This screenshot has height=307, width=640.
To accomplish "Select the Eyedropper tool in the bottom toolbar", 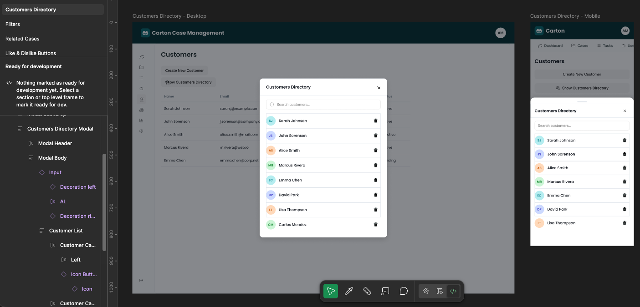I will 349,291.
